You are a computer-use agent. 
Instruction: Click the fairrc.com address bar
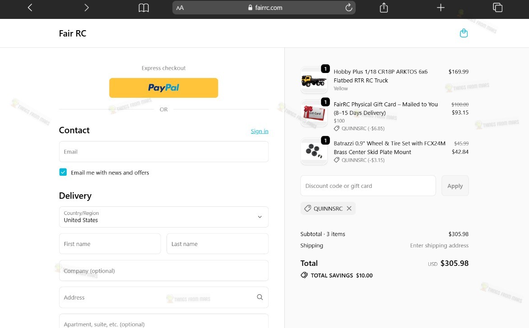coord(264,7)
